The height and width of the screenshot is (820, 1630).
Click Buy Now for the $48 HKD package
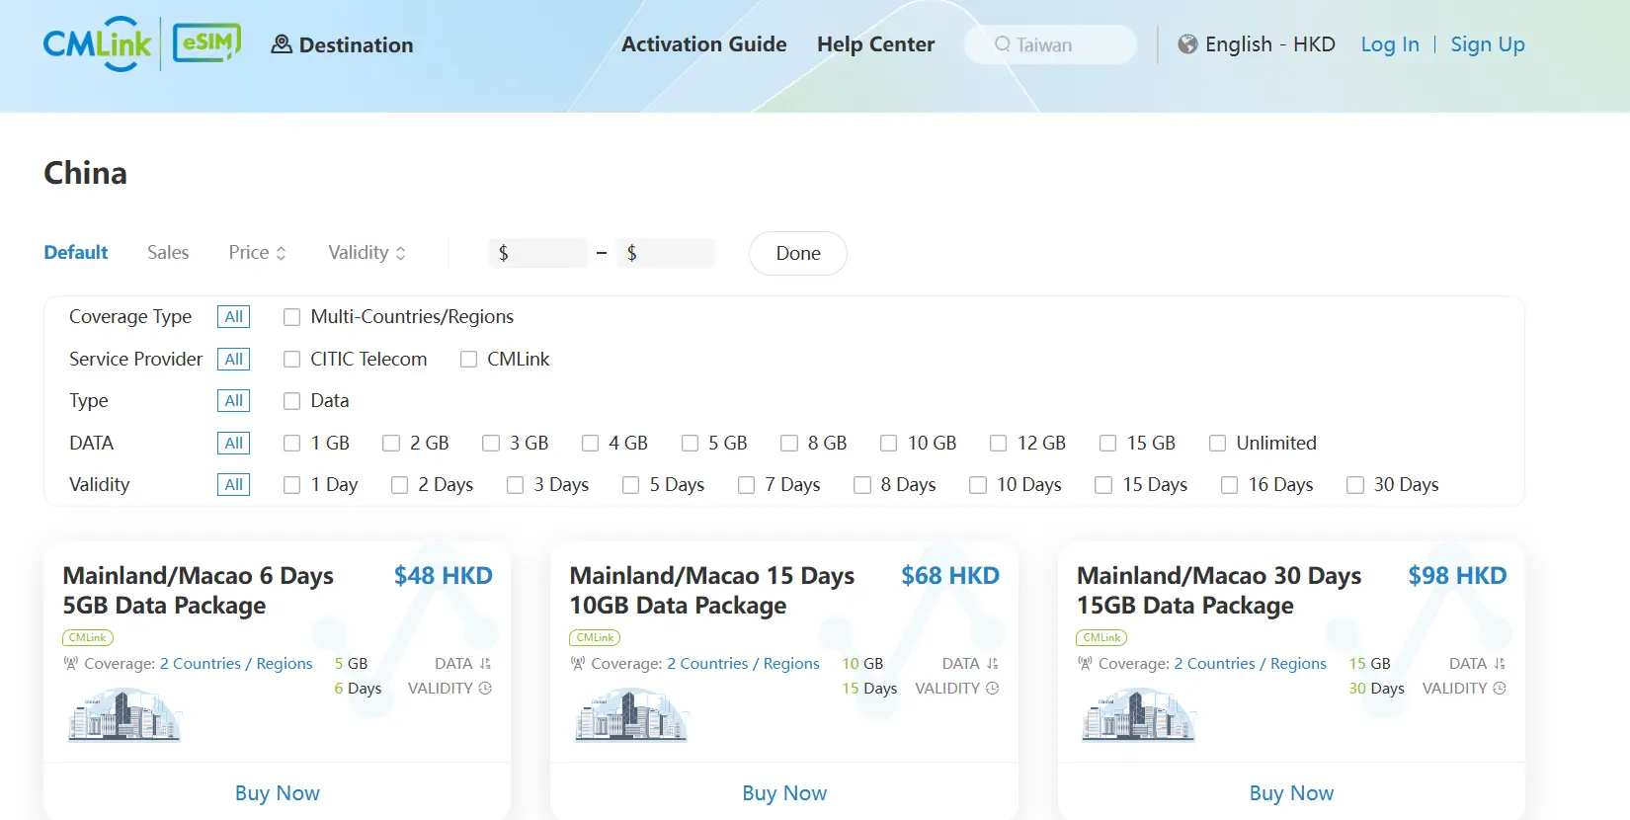[x=278, y=793]
